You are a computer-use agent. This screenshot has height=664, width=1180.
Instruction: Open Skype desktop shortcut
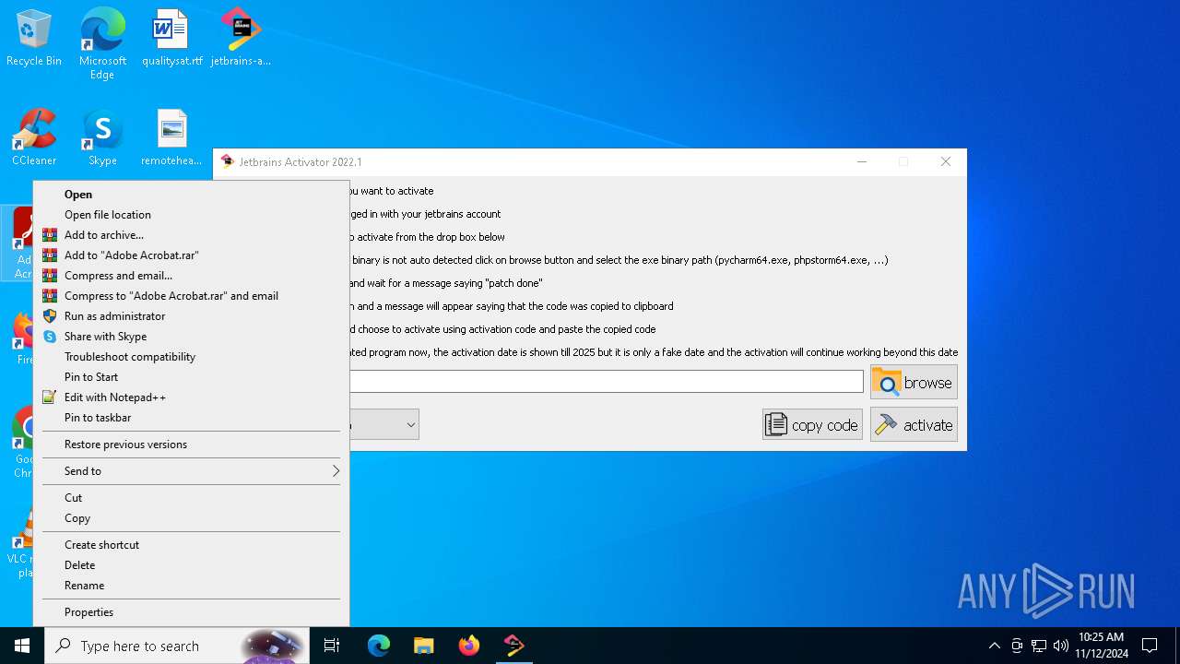[x=102, y=138]
